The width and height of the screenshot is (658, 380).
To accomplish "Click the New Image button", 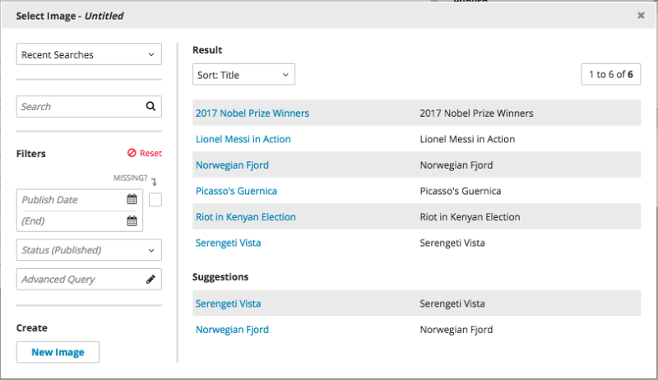I will click(x=58, y=352).
